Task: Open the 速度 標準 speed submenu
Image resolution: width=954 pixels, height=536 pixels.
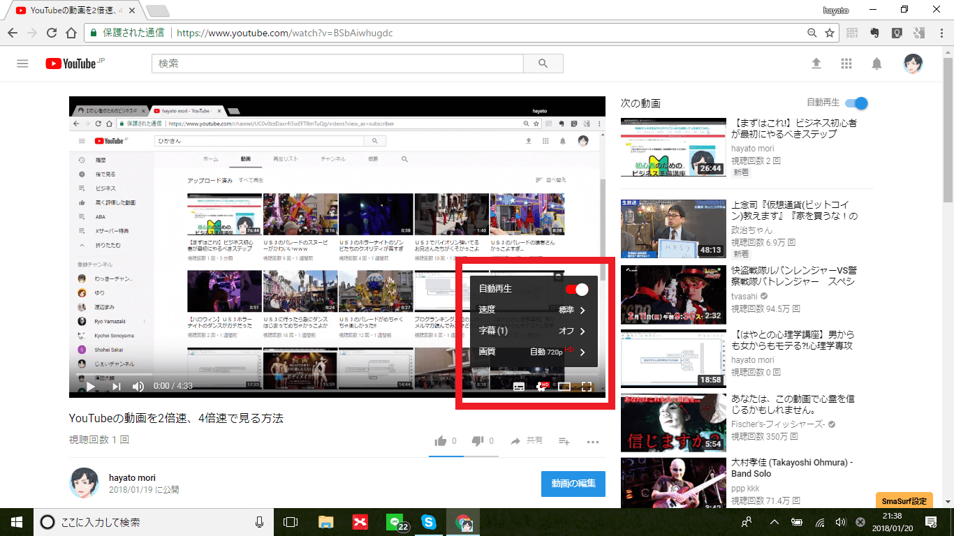Action: 534,310
